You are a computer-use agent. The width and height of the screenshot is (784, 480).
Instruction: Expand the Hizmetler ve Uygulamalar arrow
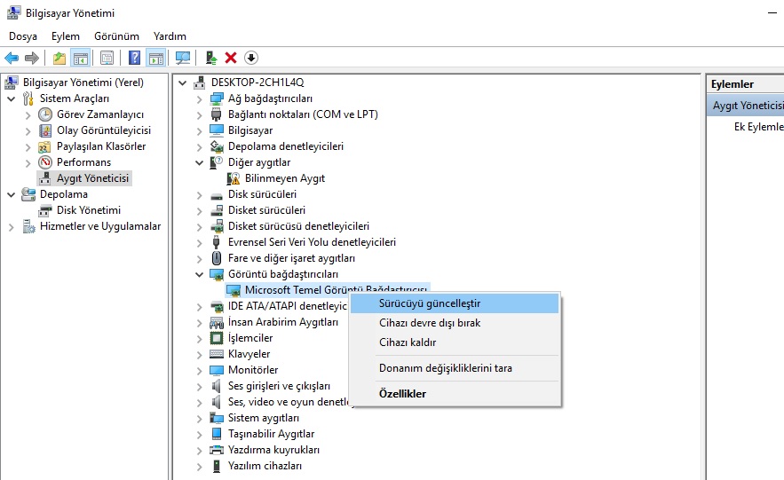pos(11,227)
